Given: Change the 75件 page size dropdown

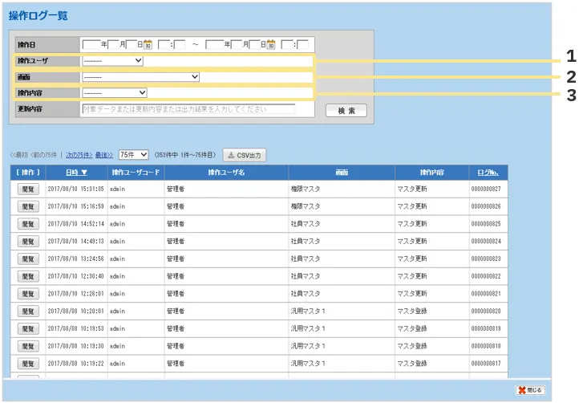Looking at the screenshot, I should point(133,154).
